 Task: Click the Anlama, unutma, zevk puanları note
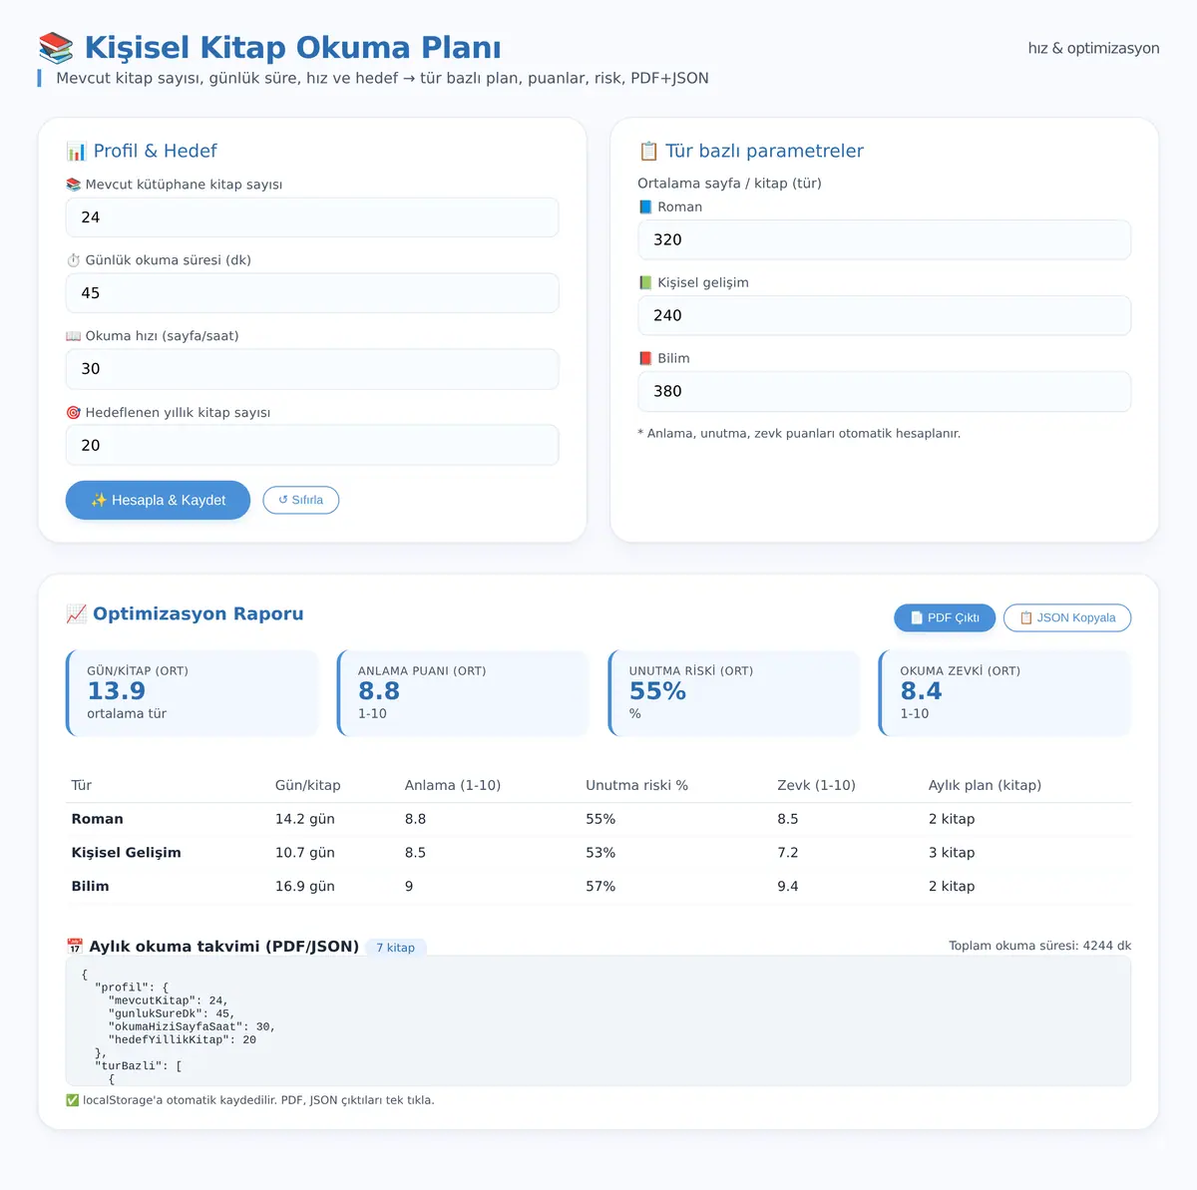799,434
